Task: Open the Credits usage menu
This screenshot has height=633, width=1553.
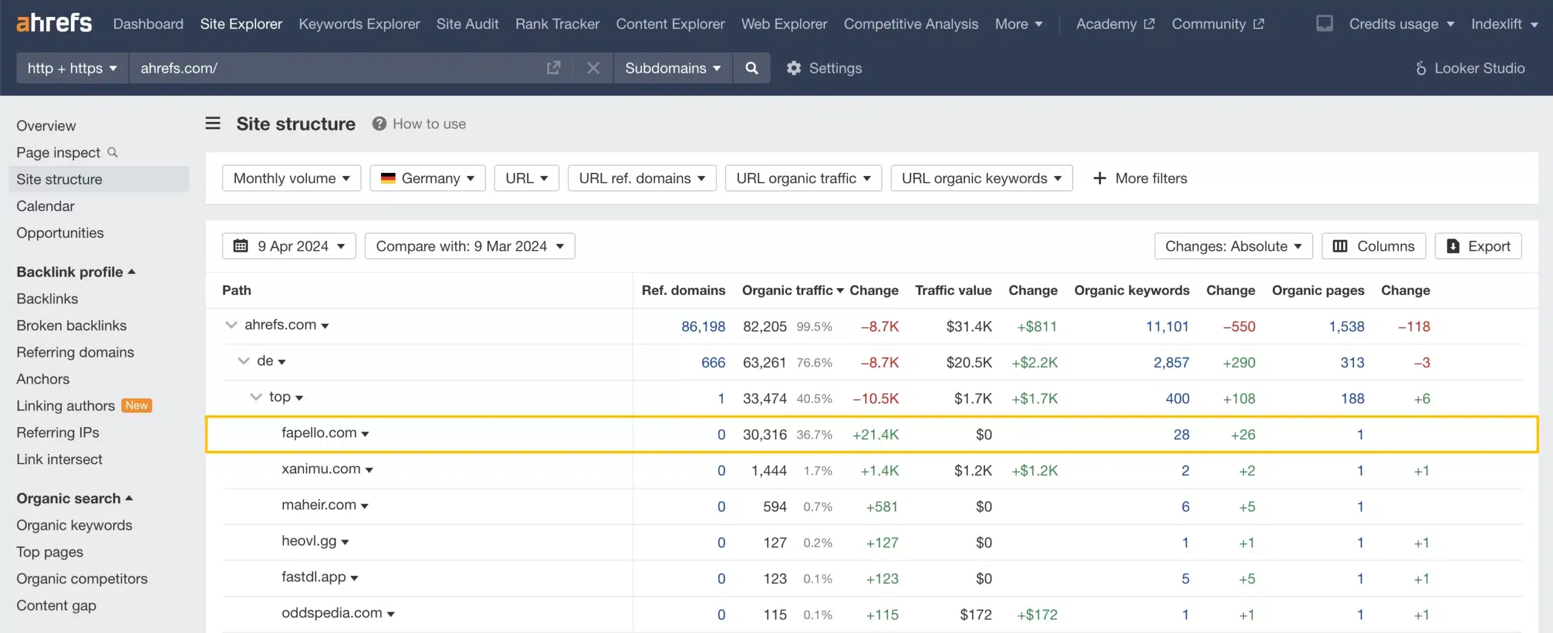Action: [x=1401, y=24]
